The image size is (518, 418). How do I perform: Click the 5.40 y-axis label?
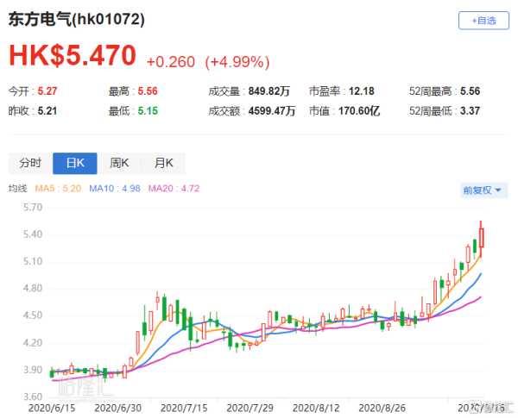[x=33, y=234]
